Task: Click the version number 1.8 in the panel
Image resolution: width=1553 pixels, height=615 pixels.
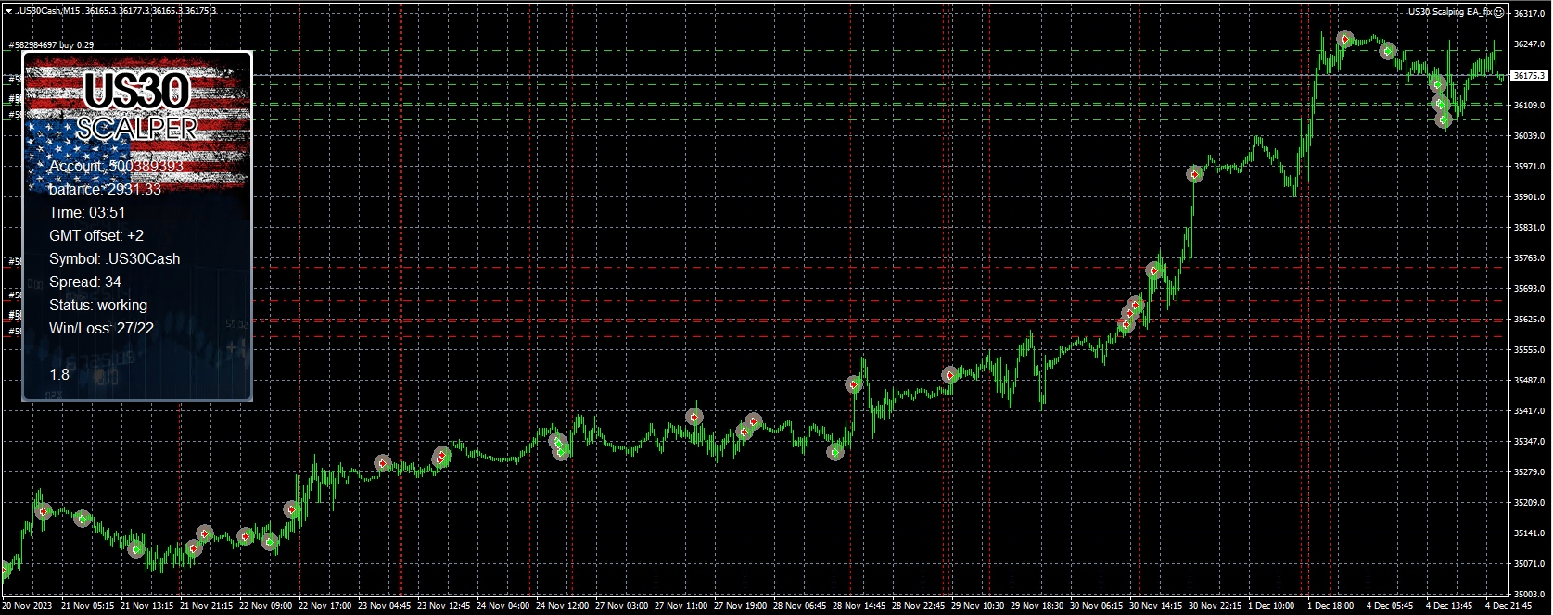Action: pos(59,374)
